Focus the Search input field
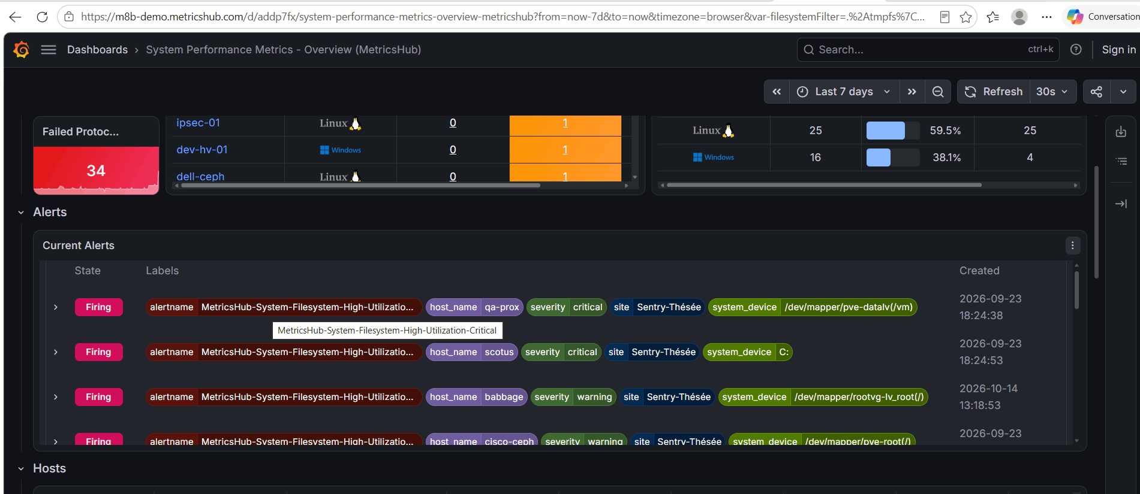The height and width of the screenshot is (494, 1140). pos(928,50)
